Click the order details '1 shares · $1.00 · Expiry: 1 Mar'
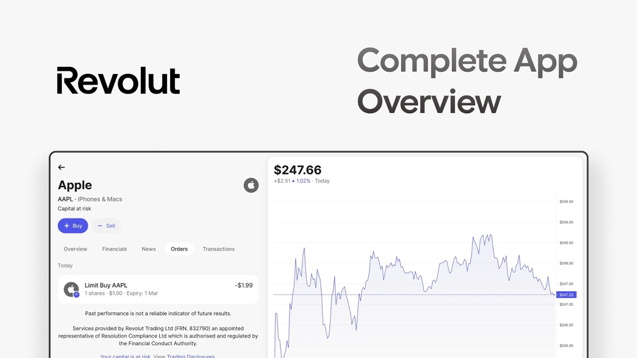Screen dimensions: 637x358 (x=121, y=293)
